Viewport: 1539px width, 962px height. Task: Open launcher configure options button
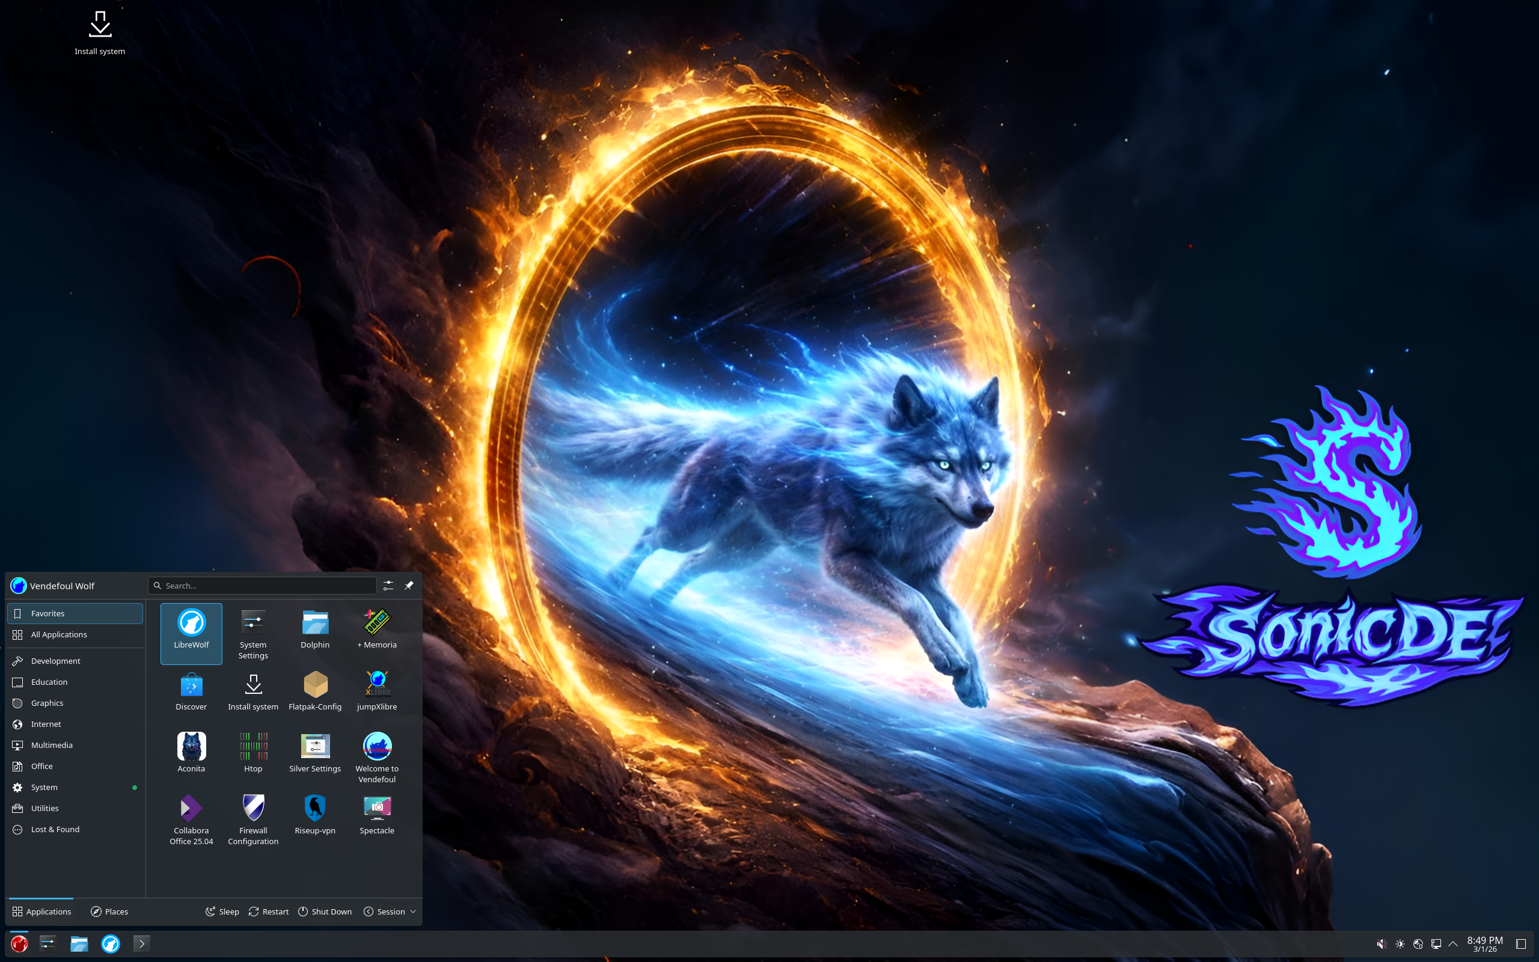(x=388, y=586)
